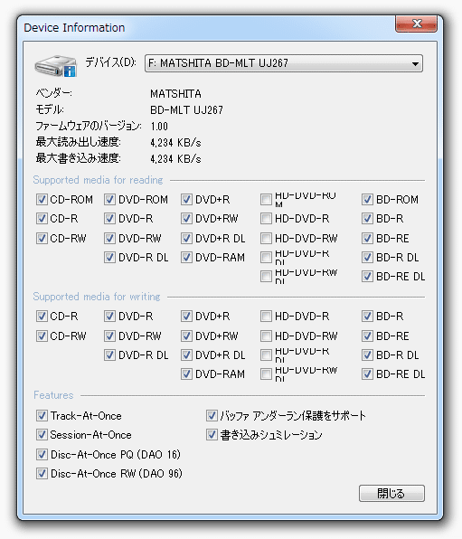Toggle DVD+R checkbox under writing media
This screenshot has width=462, height=539.
pos(186,316)
